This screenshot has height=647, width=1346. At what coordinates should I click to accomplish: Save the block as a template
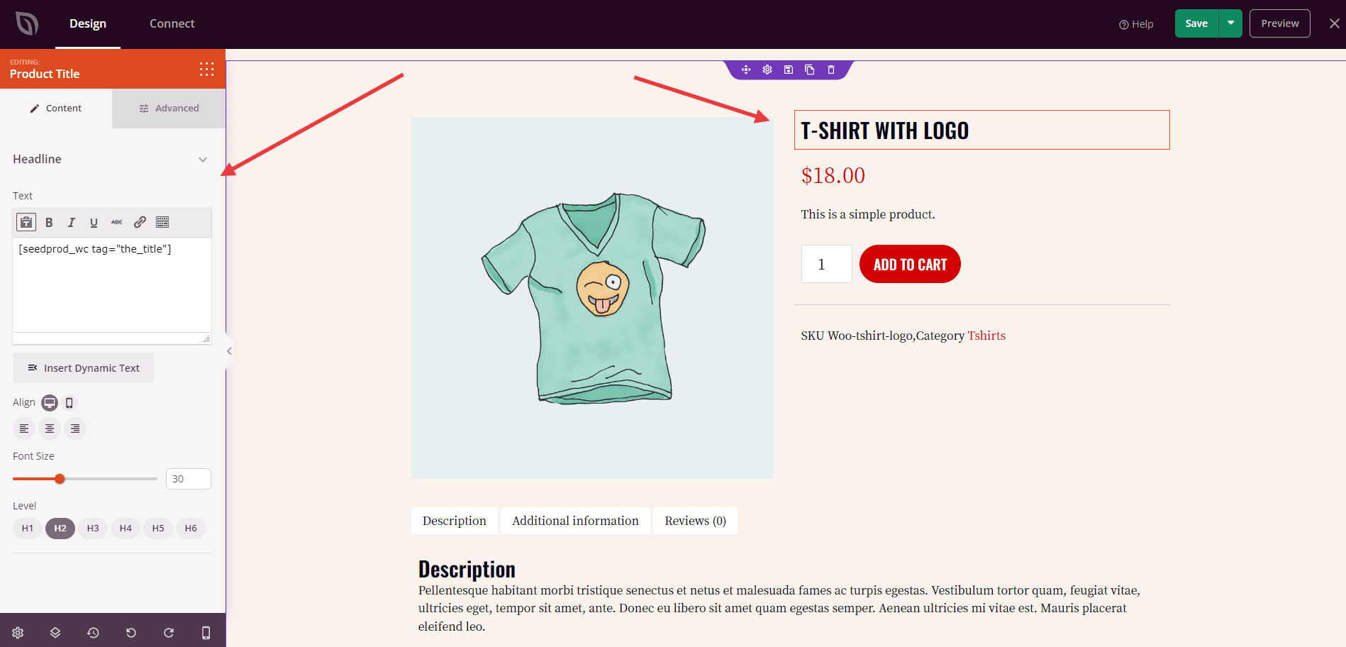(x=788, y=70)
